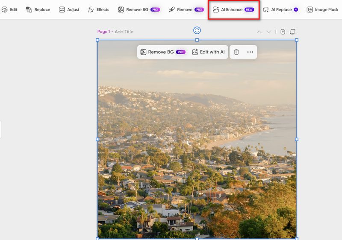Open the AI Replace tool

280,9
